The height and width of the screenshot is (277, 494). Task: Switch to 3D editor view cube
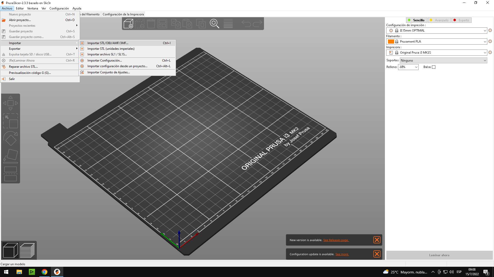[11, 250]
